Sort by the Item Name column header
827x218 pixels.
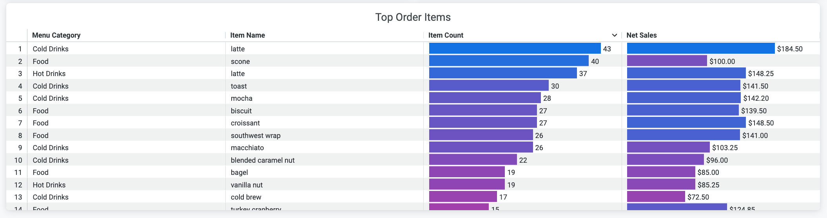[x=247, y=35]
